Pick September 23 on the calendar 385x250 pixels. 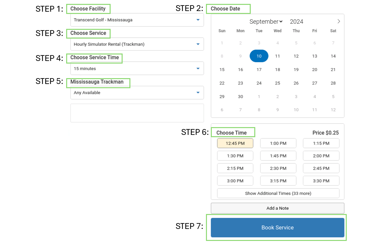tap(240, 83)
